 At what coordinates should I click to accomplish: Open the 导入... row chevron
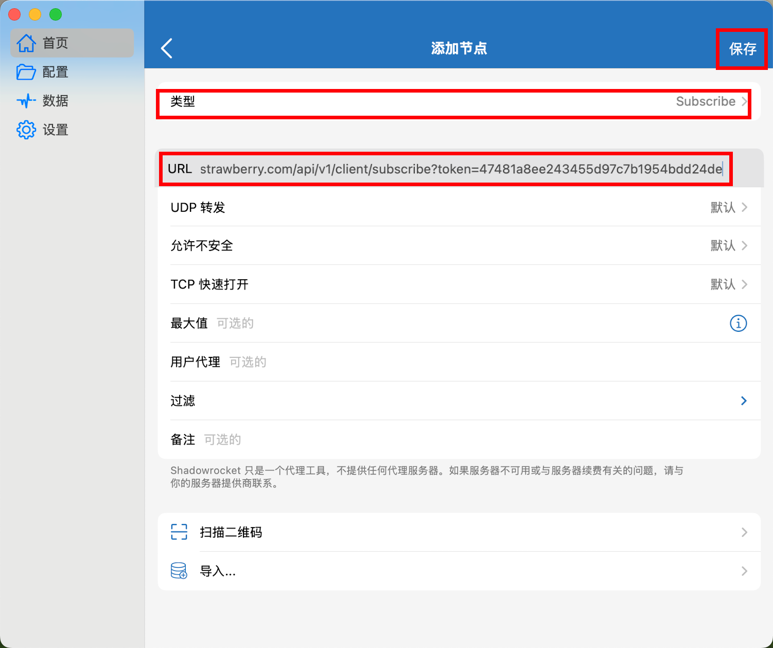(x=744, y=571)
